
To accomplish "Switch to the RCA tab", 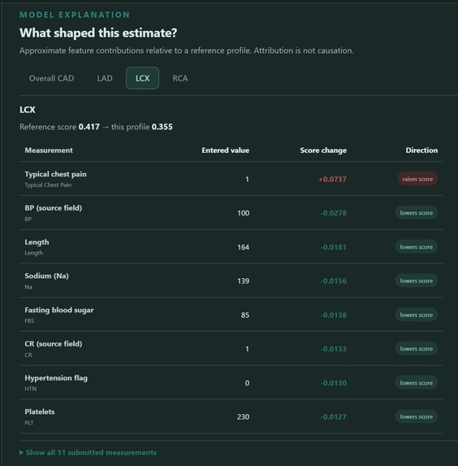I will (180, 78).
